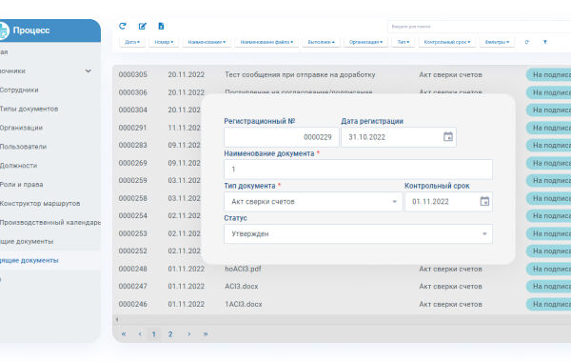Screen dimensions: 571x362
Task: Go to the next page arrow
Action: [188, 334]
